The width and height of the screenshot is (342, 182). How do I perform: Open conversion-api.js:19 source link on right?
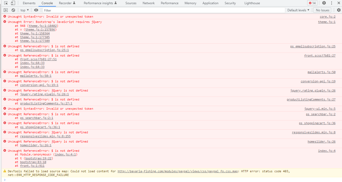tap(318, 81)
